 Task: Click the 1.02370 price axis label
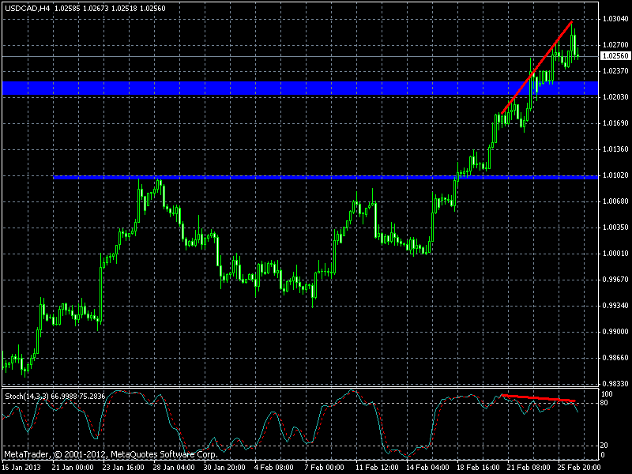point(616,71)
